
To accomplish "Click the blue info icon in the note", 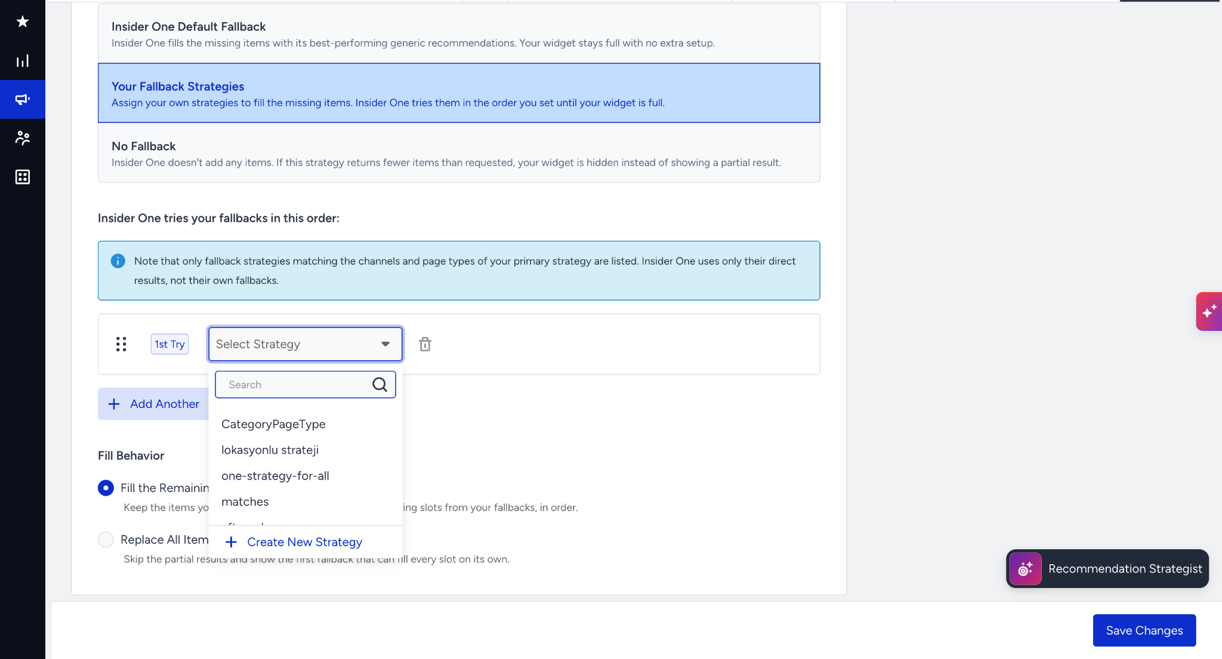I will point(118,261).
